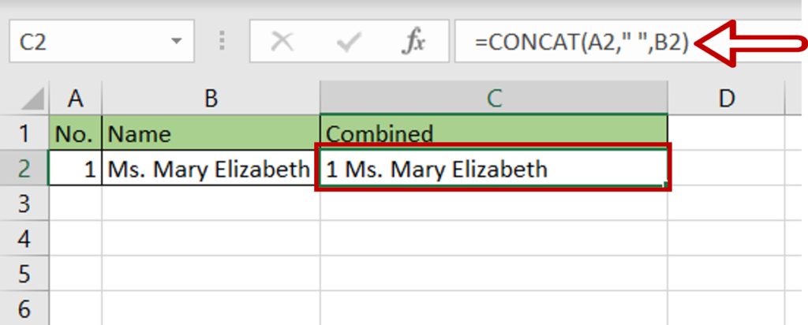This screenshot has width=808, height=325.
Task: Click the Name header cell B1
Action: (x=211, y=133)
